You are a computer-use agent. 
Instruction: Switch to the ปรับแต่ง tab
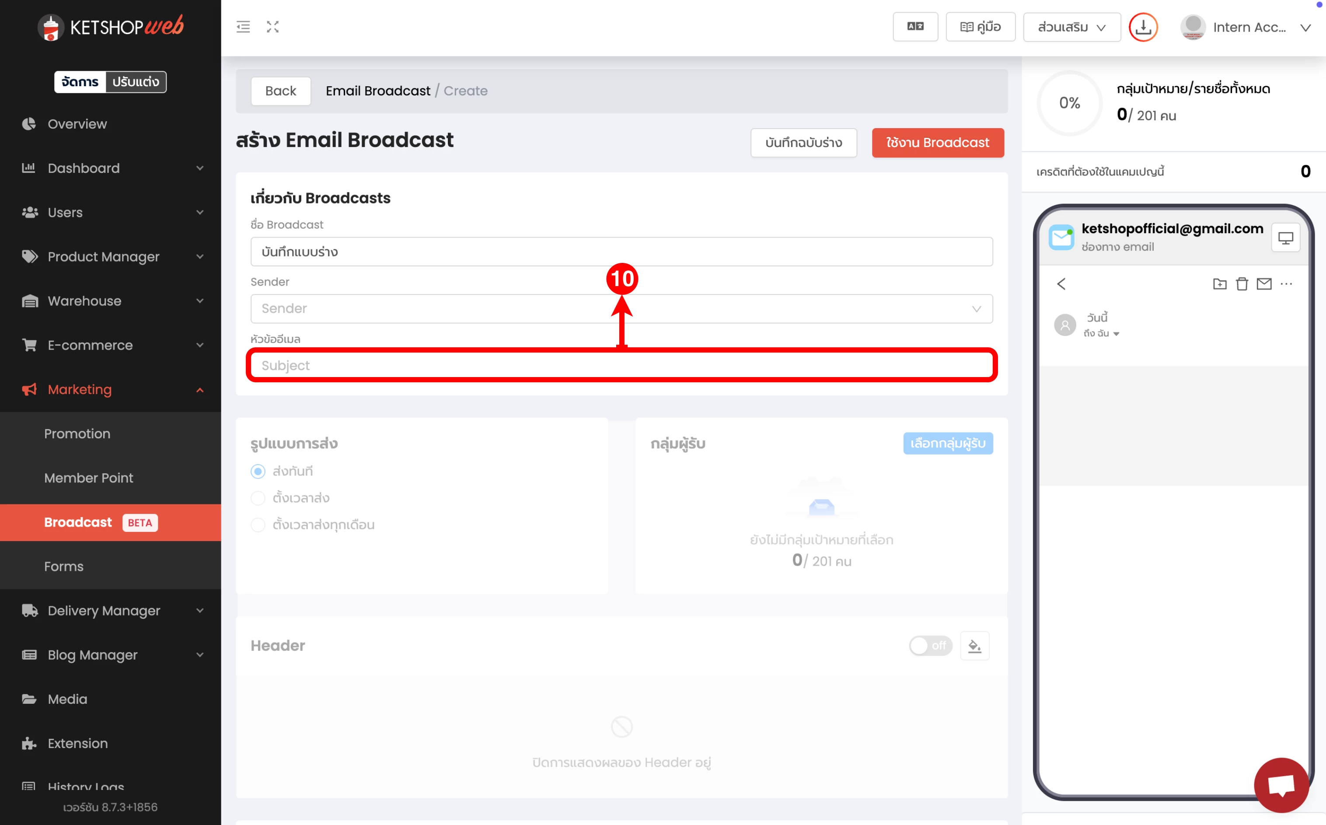136,82
